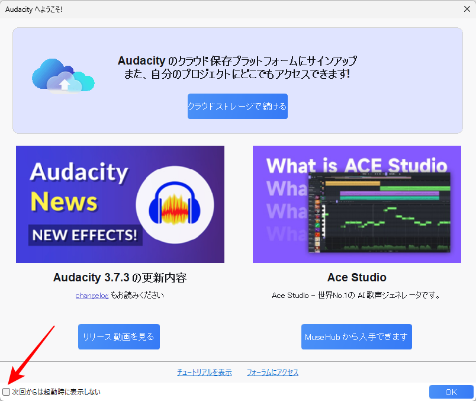Open the What is ACE Studio thumbnail
The height and width of the screenshot is (401, 476).
356,204
